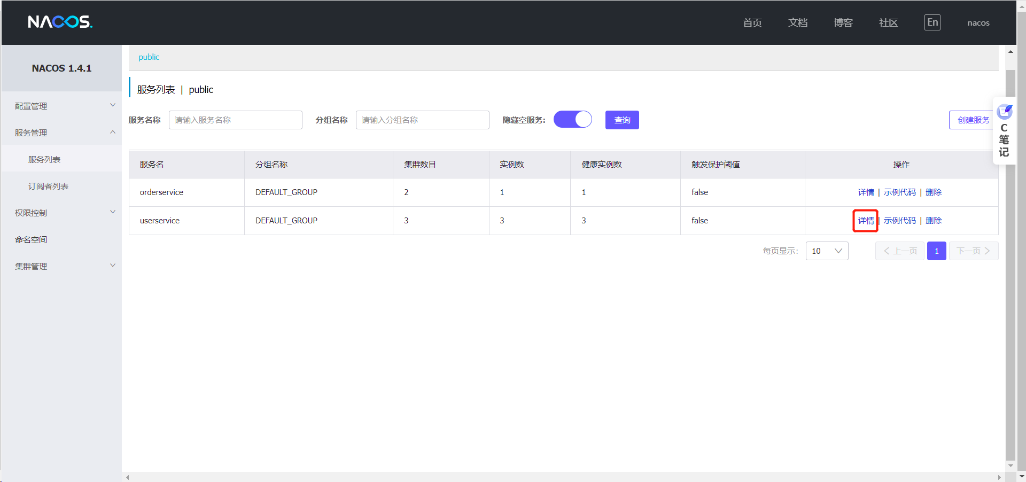This screenshot has height=482, width=1026.
Task: Click the 查询 search button
Action: pyautogui.click(x=622, y=120)
